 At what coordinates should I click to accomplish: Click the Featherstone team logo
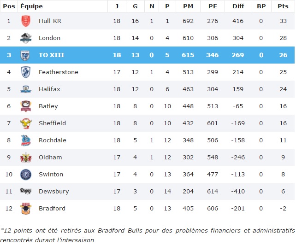(x=26, y=72)
